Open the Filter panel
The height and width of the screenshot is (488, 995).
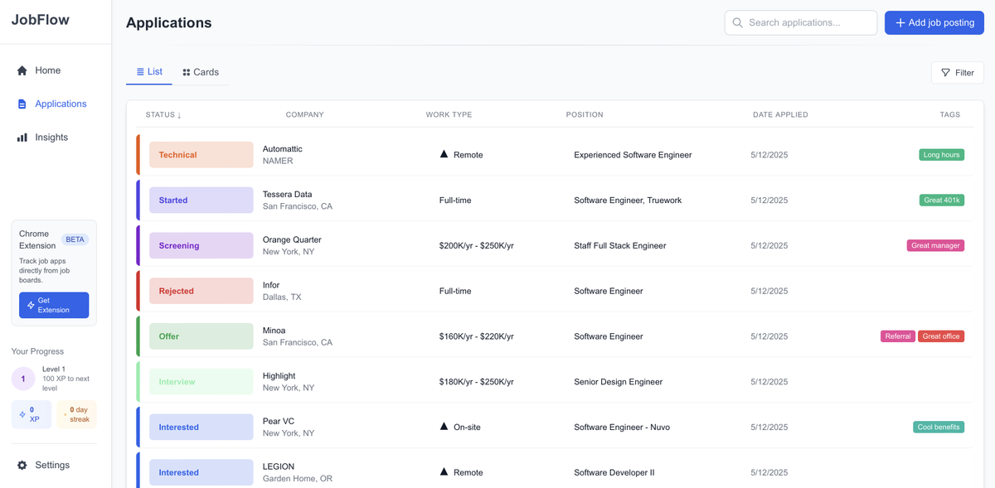point(957,72)
